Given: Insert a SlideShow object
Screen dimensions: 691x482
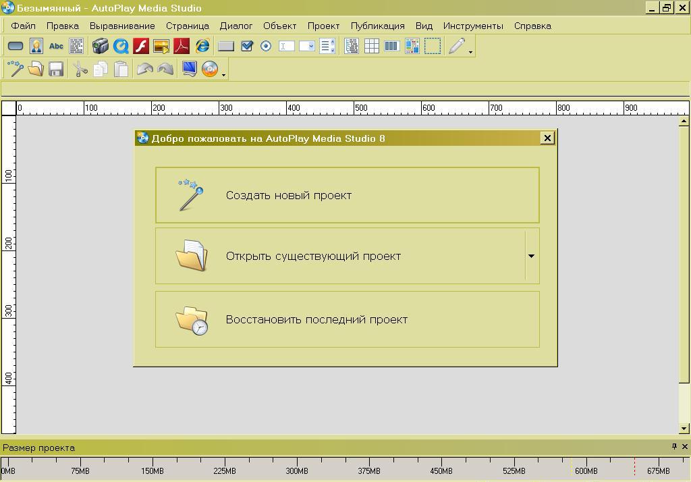Looking at the screenshot, I should click(161, 46).
